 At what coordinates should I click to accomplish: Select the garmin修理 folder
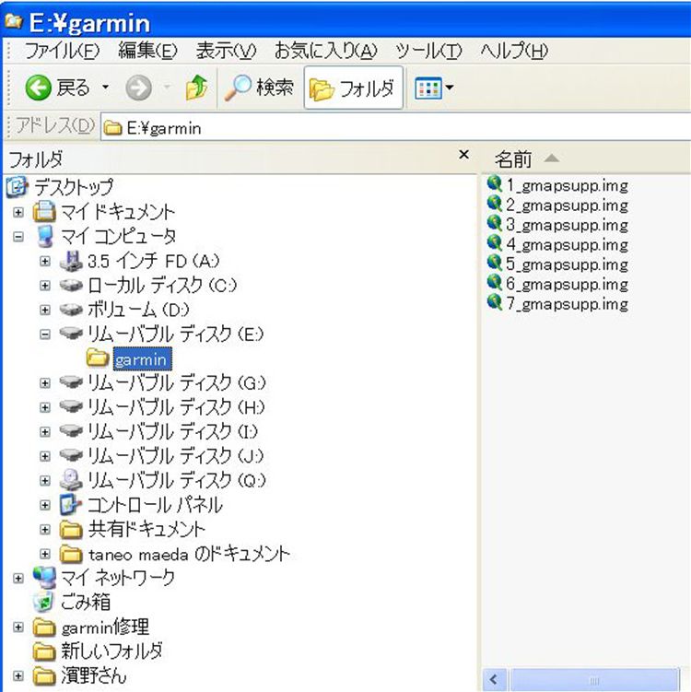pos(105,627)
